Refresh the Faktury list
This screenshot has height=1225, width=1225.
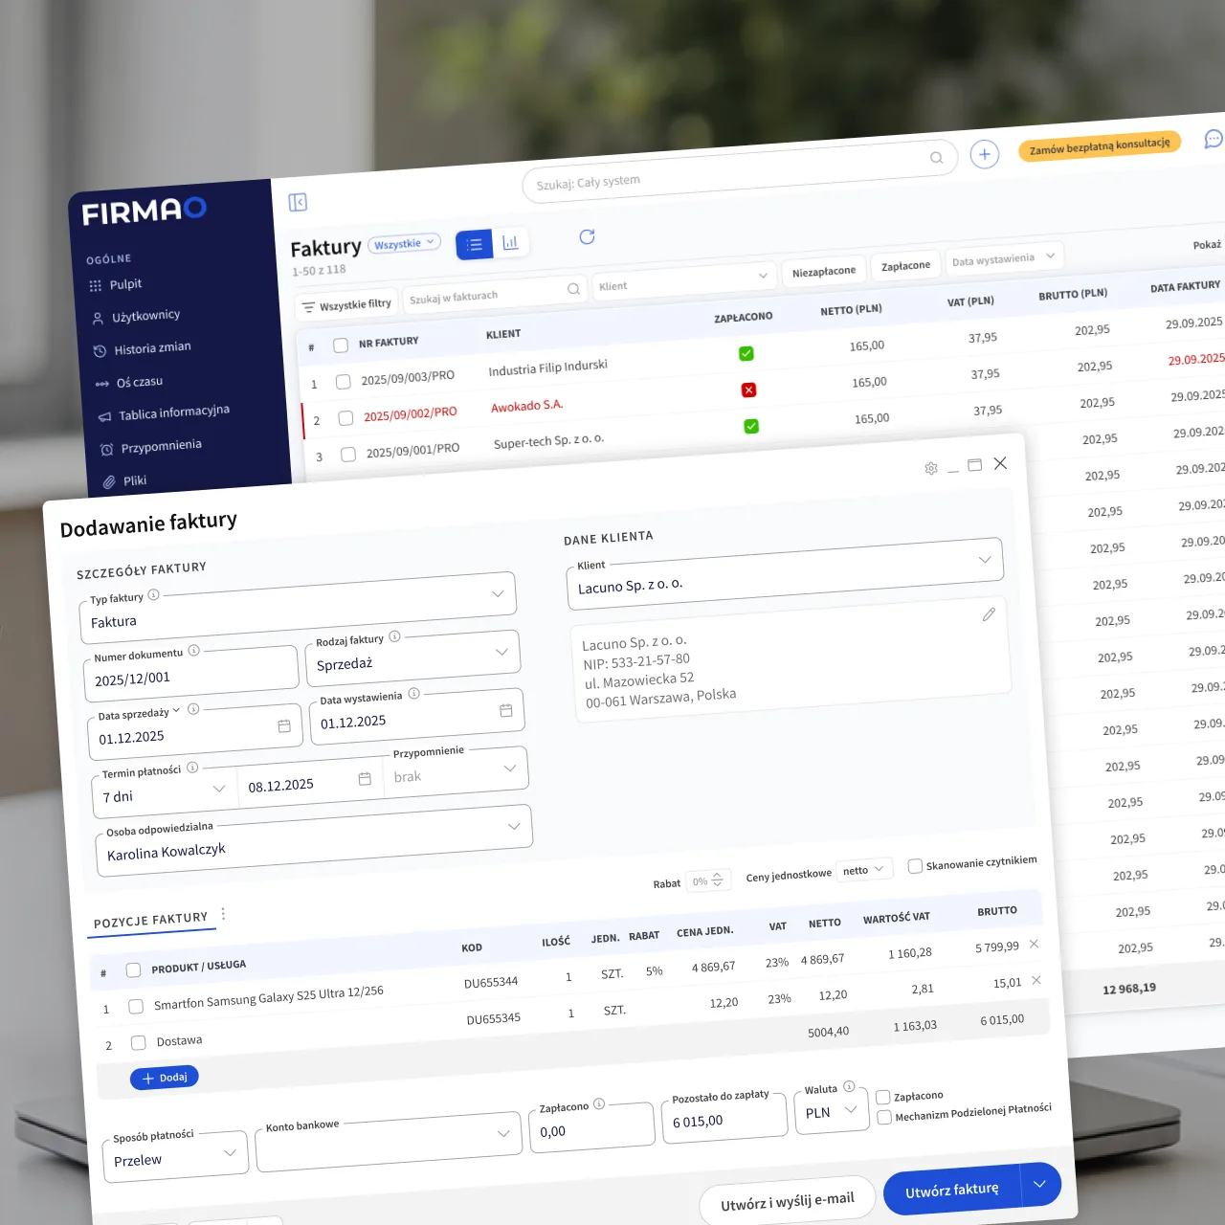point(588,236)
